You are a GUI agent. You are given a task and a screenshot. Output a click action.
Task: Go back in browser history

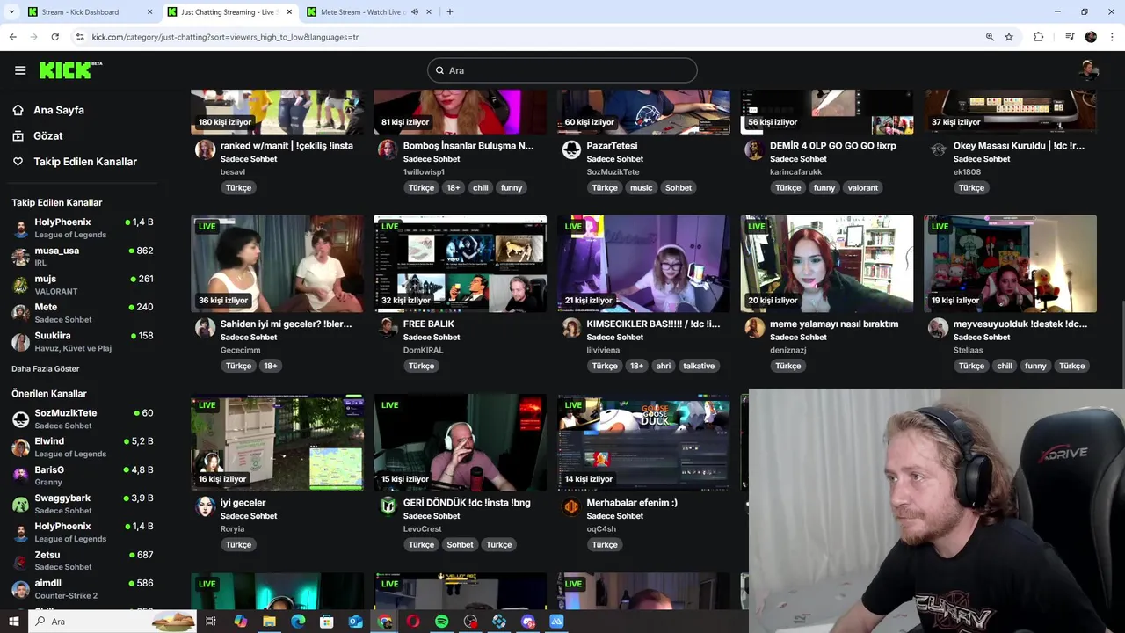(x=12, y=37)
